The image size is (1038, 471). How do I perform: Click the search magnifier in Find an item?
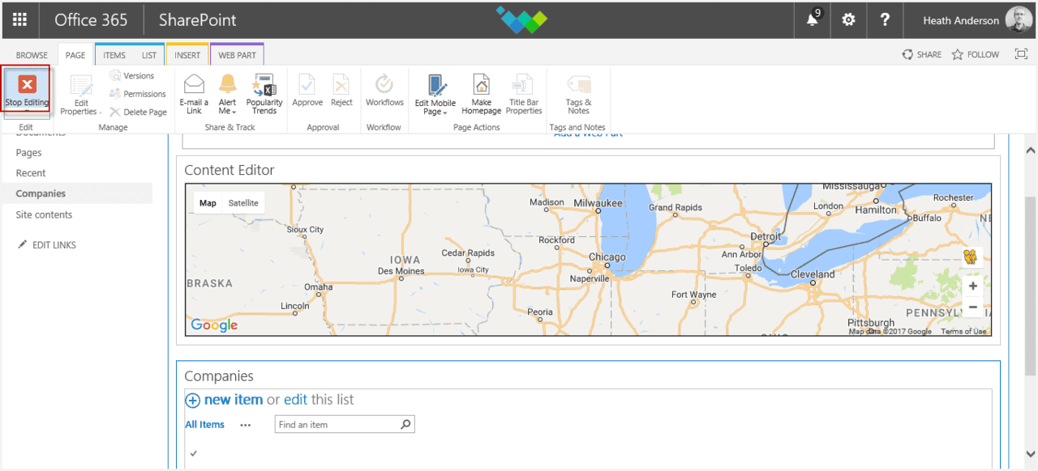coord(406,424)
